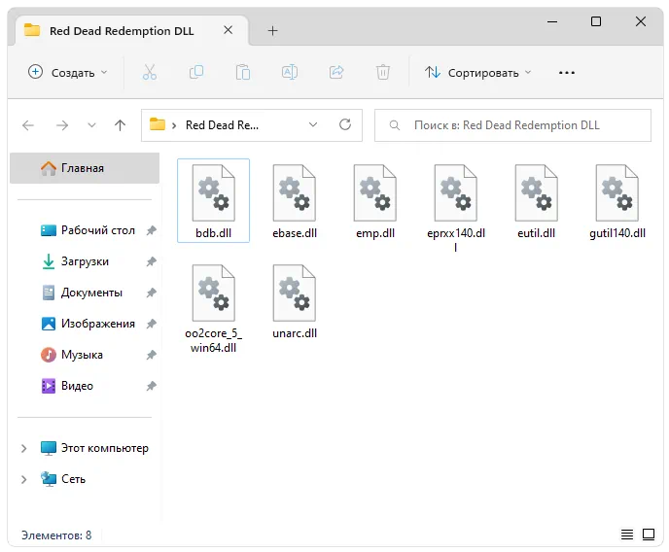Image resolution: width=669 pixels, height=552 pixels.
Task: Open Загрузки folder in sidebar
Action: pyautogui.click(x=76, y=261)
